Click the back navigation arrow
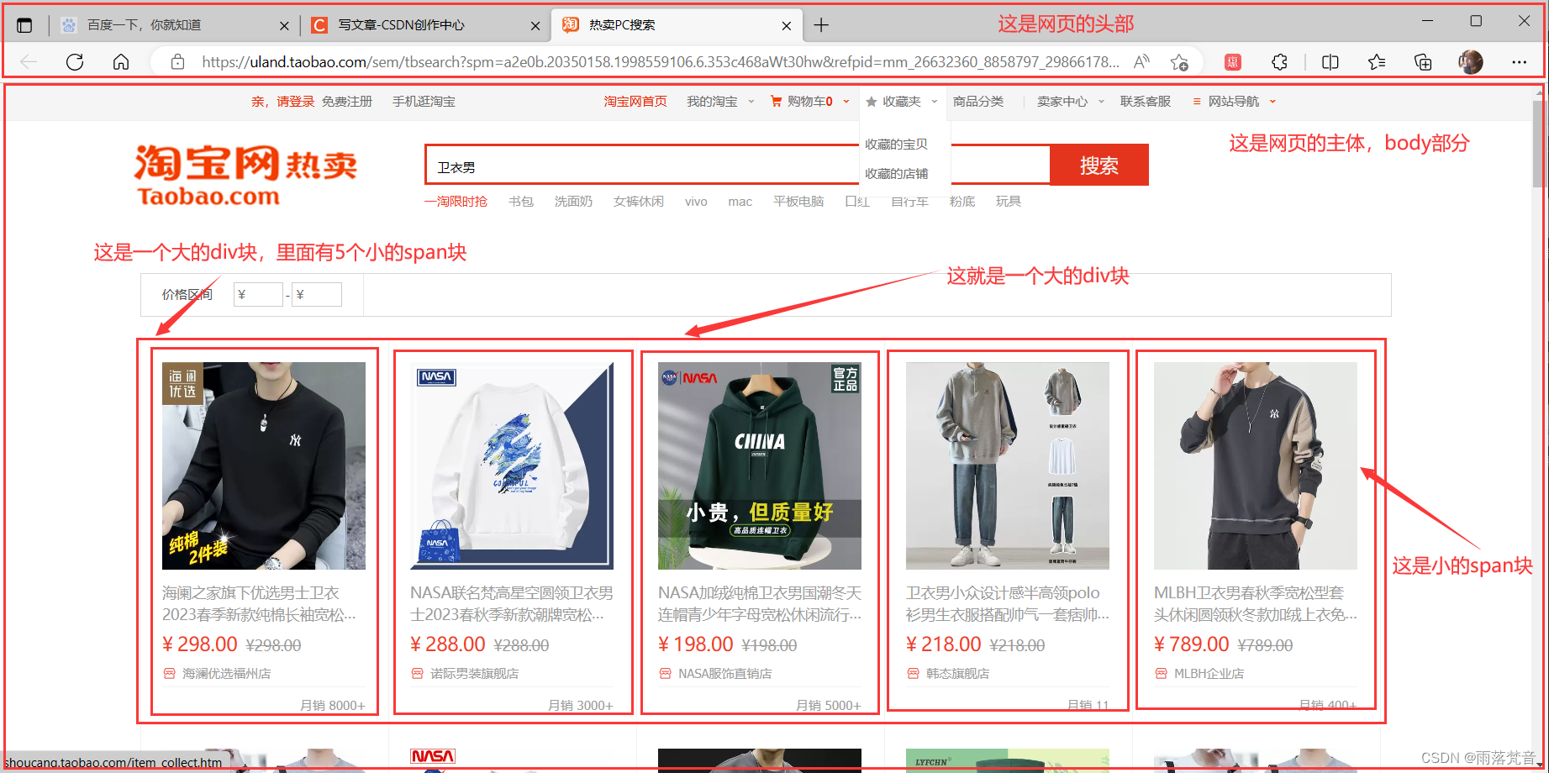This screenshot has width=1549, height=773. click(x=29, y=62)
